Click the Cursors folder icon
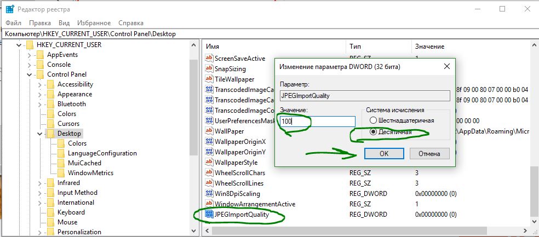Image resolution: width=539 pixels, height=237 pixels. click(50, 124)
